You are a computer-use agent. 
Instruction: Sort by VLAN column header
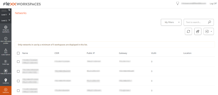tap(154, 53)
